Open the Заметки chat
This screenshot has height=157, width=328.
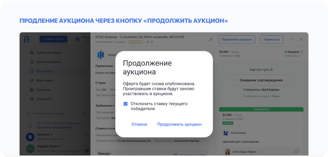click(58, 137)
